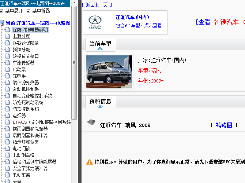Click the root node 当前:江淮汽车--瑞风---电路图

(38, 23)
